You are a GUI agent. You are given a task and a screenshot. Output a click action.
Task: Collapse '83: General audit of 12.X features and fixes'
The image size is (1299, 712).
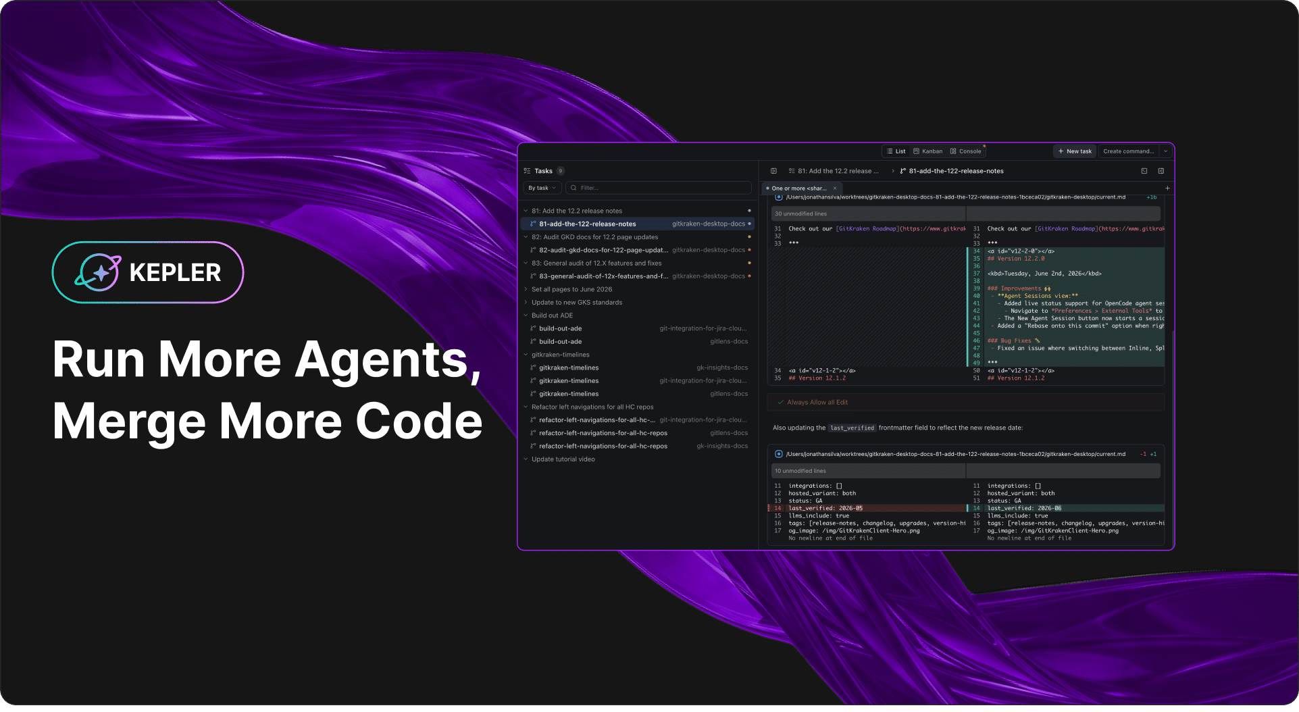(x=526, y=263)
